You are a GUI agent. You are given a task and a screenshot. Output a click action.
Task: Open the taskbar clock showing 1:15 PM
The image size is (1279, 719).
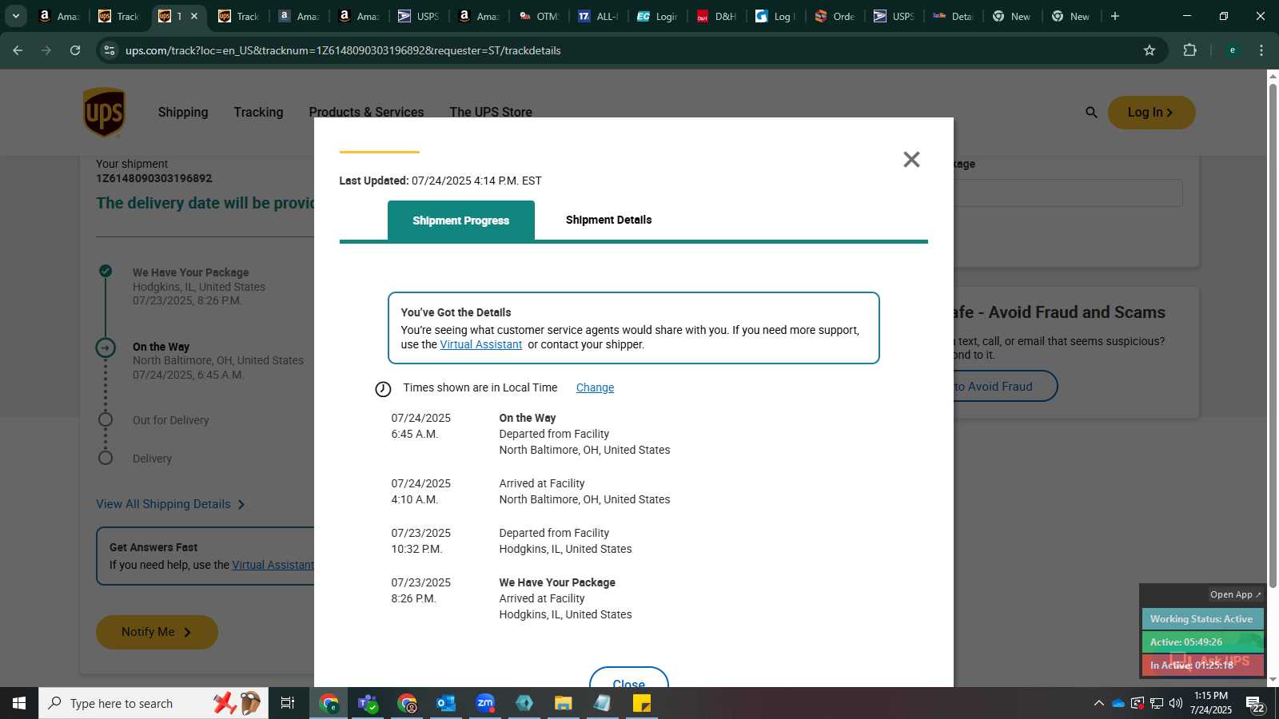1210,703
